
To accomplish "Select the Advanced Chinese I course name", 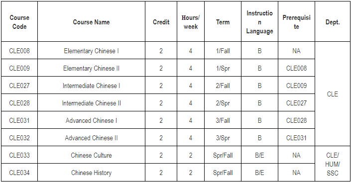I will [x=91, y=120].
